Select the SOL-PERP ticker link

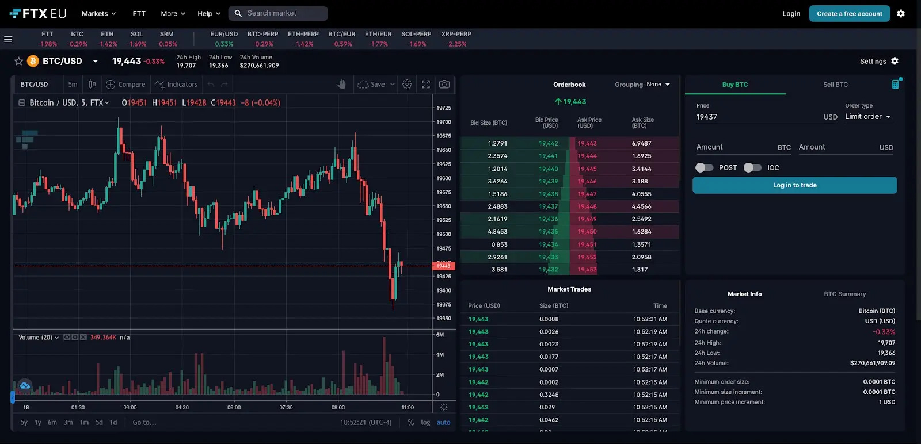coord(416,39)
